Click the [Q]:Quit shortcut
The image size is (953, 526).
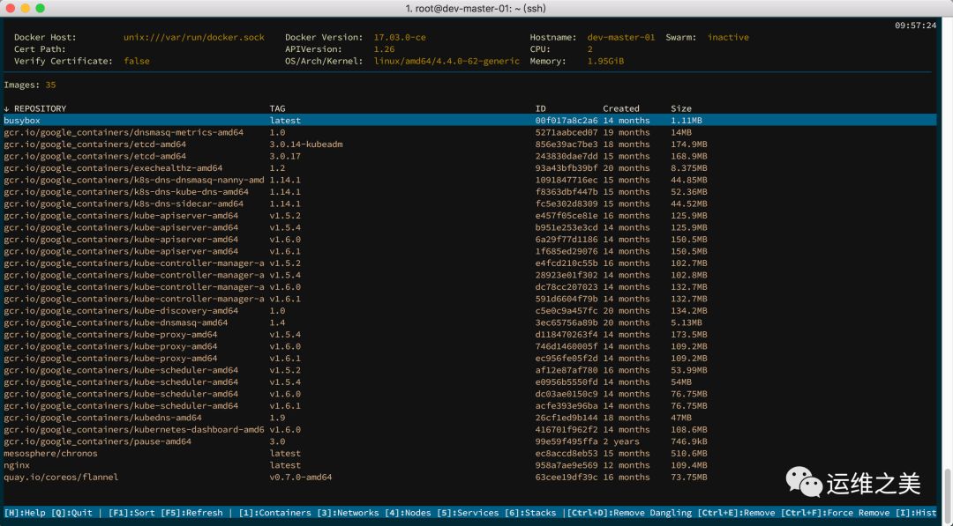71,513
